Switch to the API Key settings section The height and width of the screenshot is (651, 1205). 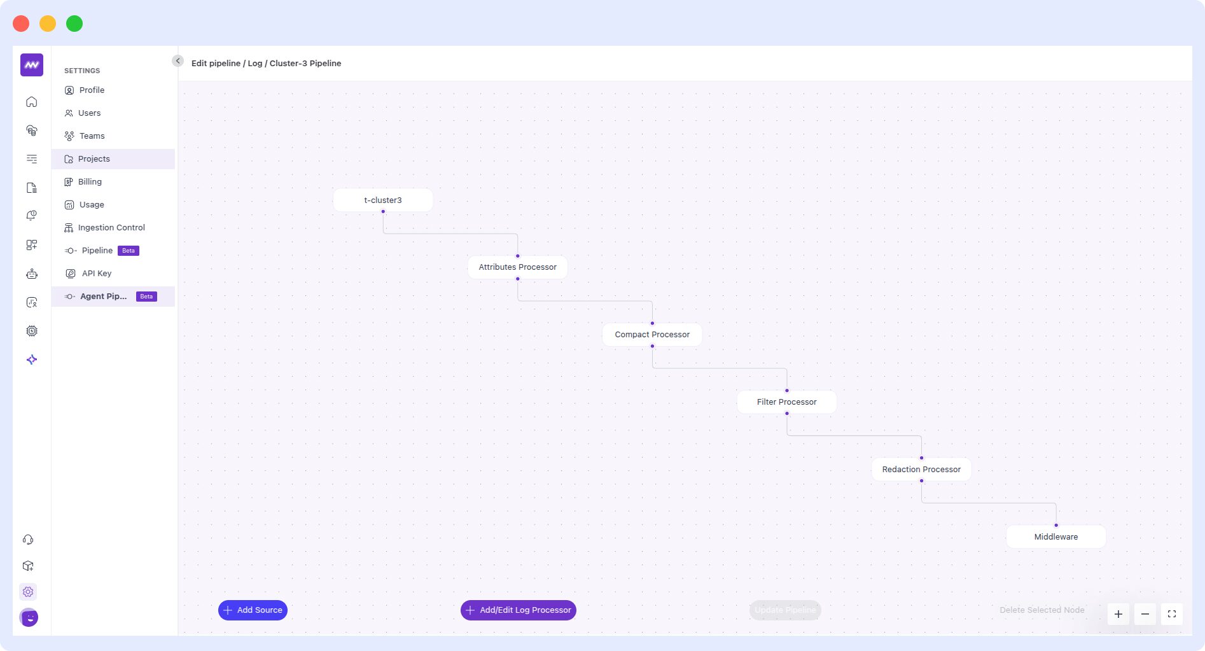pyautogui.click(x=97, y=273)
